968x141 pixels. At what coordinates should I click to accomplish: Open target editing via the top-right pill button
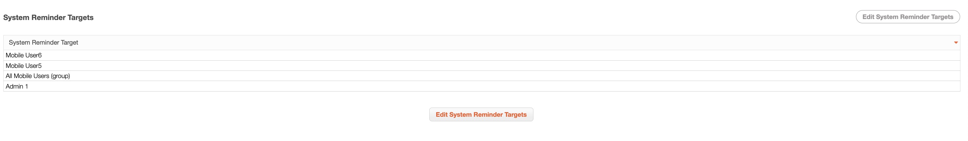[907, 17]
